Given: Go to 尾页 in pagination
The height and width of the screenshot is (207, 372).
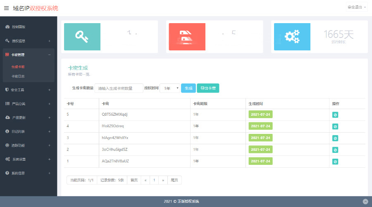Looking at the screenshot, I should coord(174,180).
